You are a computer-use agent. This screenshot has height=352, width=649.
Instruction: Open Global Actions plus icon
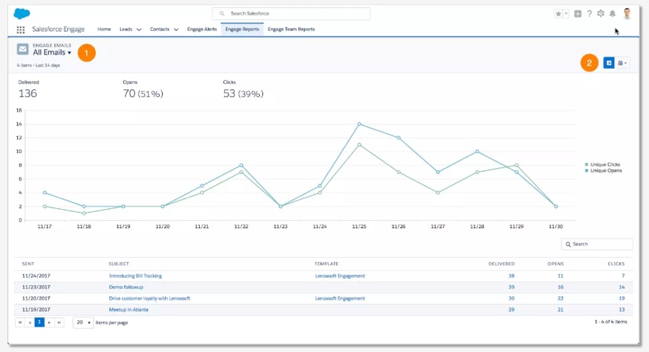[578, 13]
